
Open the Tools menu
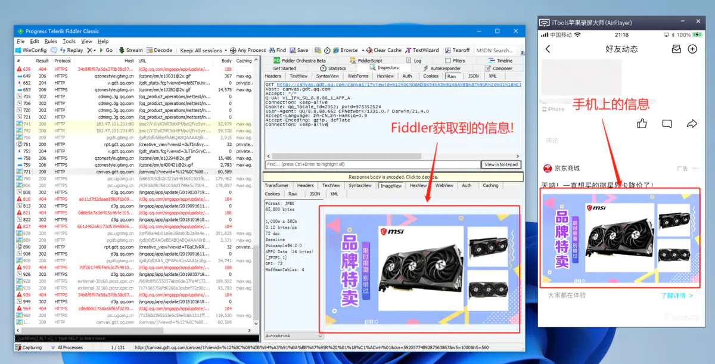[x=69, y=42]
